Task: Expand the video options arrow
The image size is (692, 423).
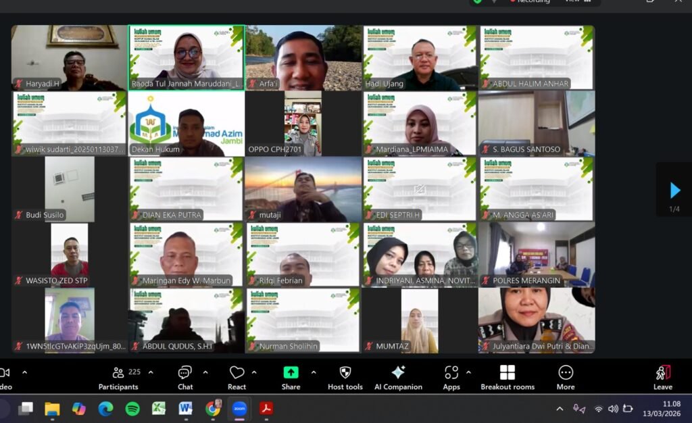Action: 25,372
